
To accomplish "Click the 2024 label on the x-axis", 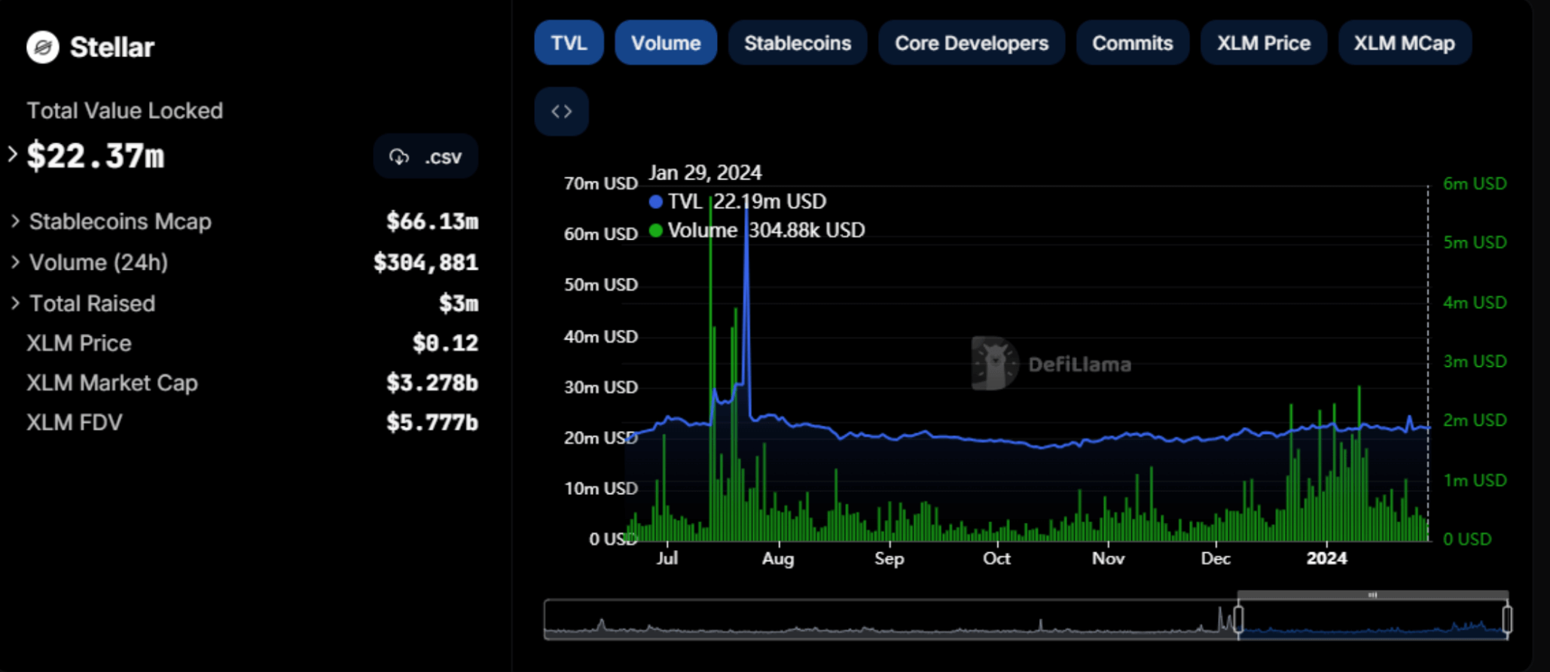I will click(1326, 559).
